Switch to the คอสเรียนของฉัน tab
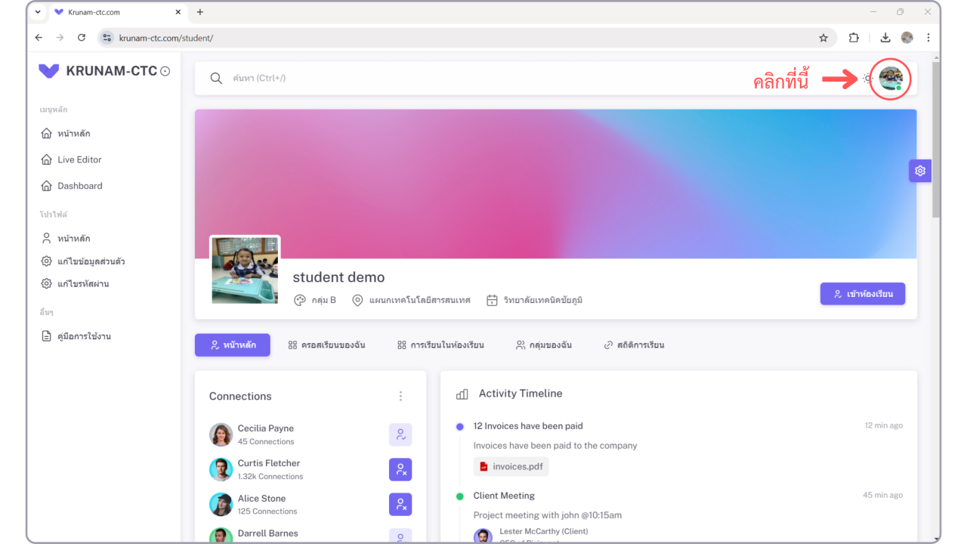The height and width of the screenshot is (544, 967). click(326, 345)
